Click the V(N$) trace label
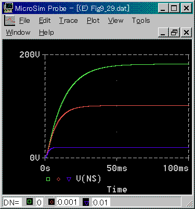Image resolution: width=195 pixels, height=209 pixels. tap(88, 179)
